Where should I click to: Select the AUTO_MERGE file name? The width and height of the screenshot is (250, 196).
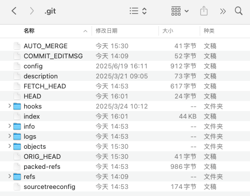[x=46, y=46]
